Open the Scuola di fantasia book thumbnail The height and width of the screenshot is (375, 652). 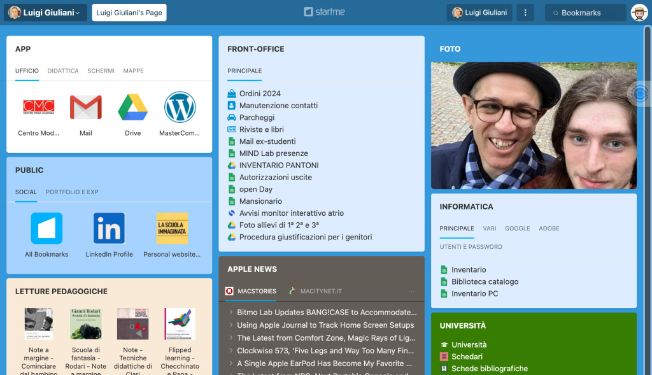click(x=86, y=323)
